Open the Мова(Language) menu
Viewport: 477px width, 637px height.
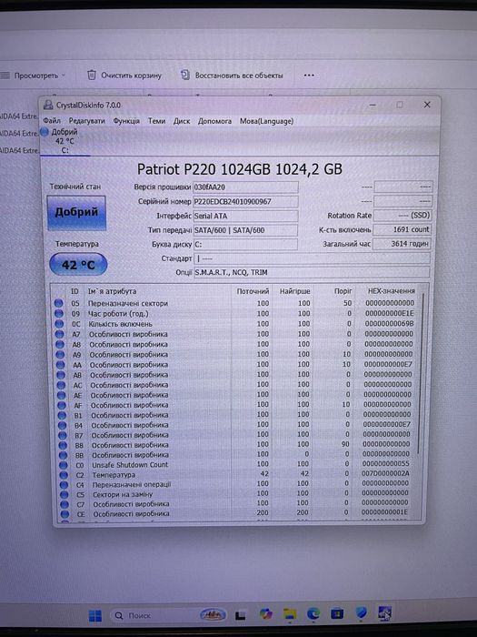[x=266, y=121]
